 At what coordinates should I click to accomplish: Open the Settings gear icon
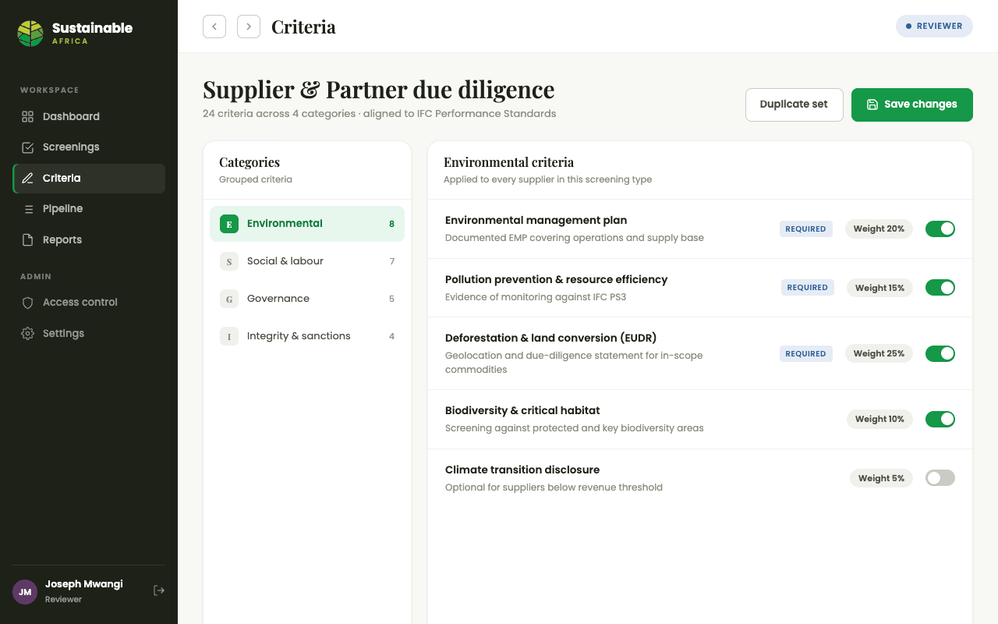27,334
